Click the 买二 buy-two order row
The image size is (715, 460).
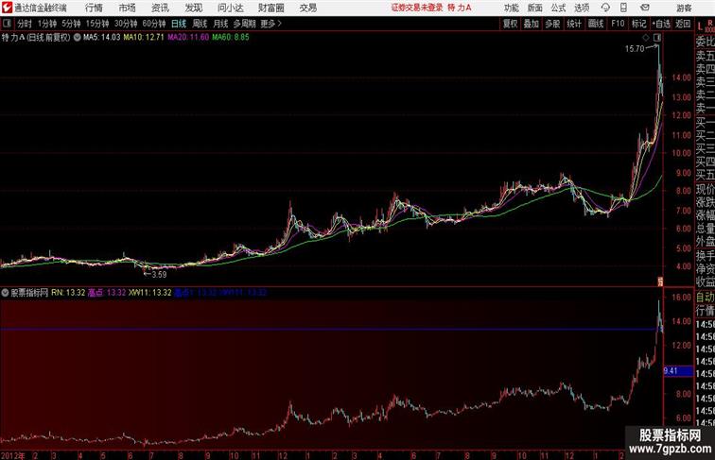tap(705, 135)
